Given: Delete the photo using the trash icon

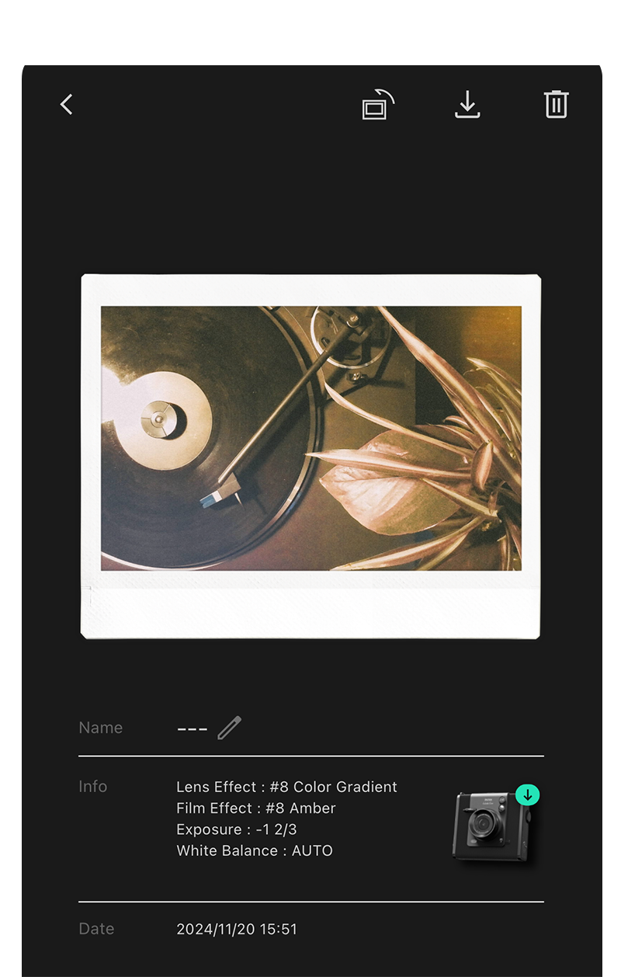Looking at the screenshot, I should tap(556, 104).
